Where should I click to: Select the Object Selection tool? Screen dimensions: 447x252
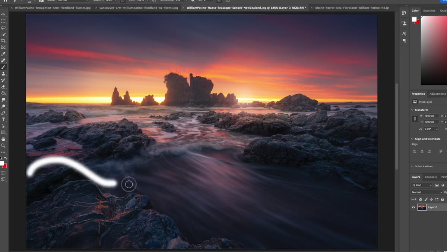3,34
